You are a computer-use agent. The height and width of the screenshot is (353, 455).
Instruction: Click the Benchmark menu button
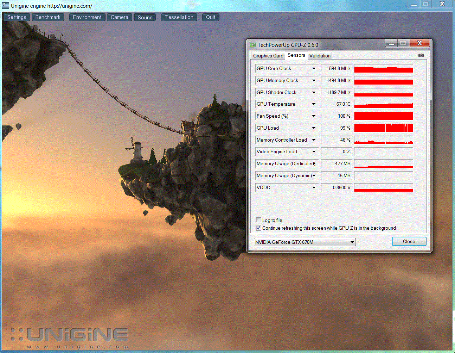click(48, 17)
